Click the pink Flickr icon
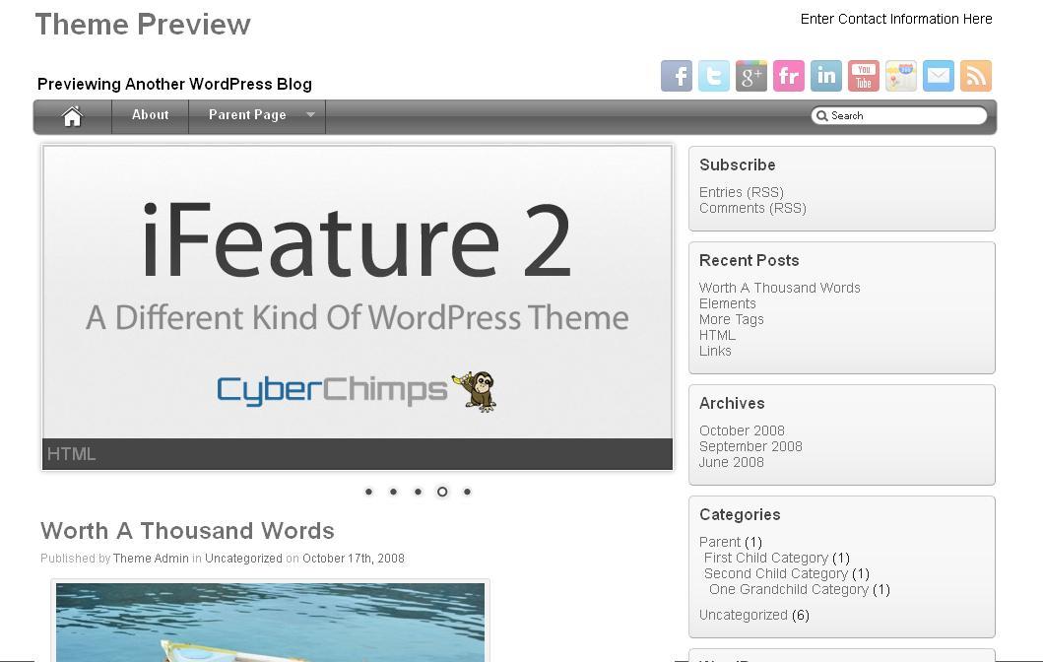The height and width of the screenshot is (662, 1043). point(789,76)
